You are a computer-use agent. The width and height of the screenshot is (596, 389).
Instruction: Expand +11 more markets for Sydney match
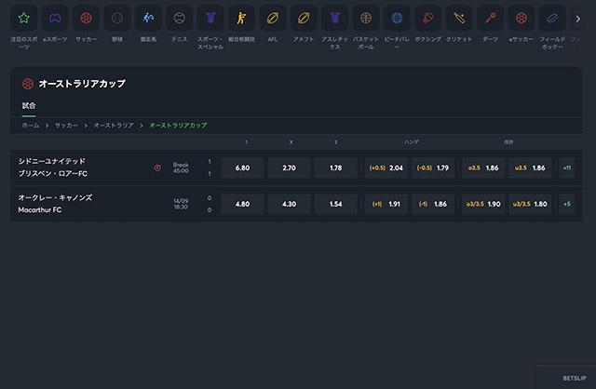567,168
